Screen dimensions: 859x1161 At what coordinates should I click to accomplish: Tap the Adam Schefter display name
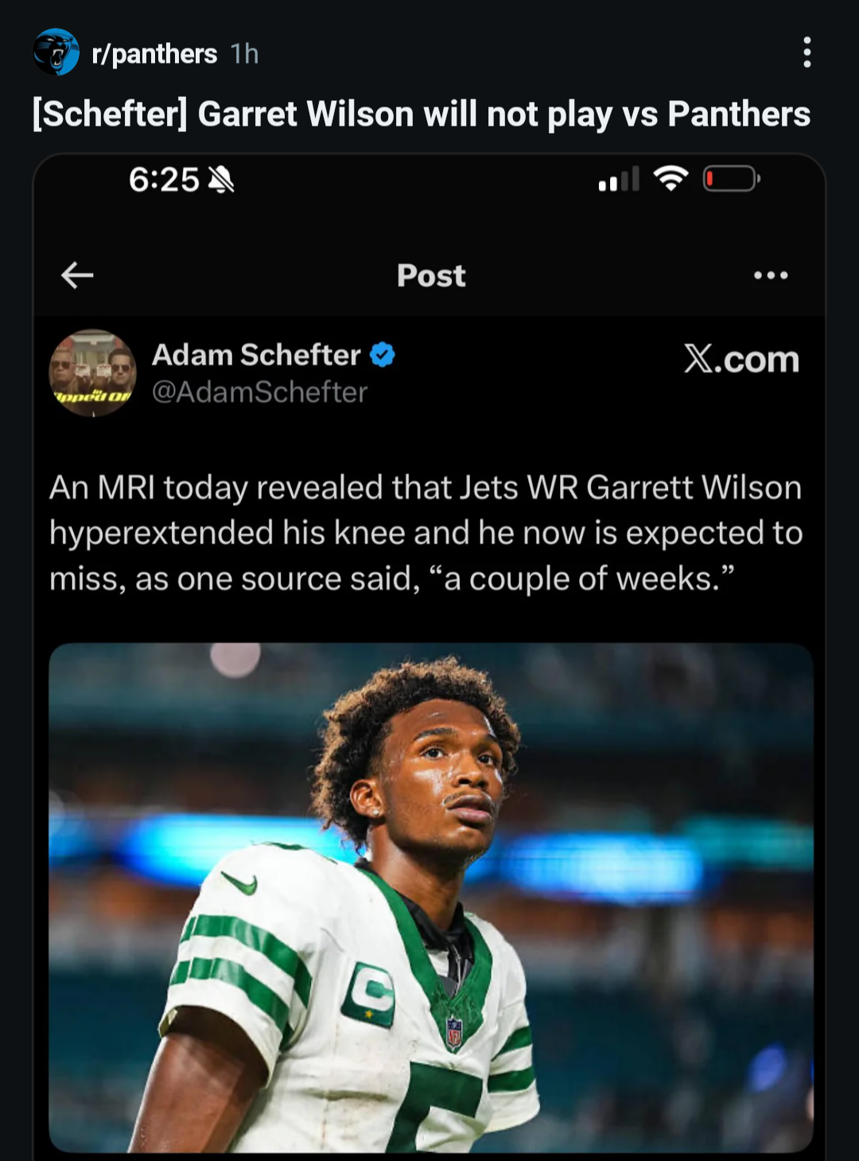(256, 355)
